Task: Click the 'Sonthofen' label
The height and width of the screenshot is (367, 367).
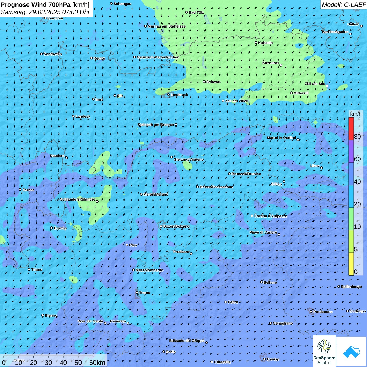Action: 53,54
